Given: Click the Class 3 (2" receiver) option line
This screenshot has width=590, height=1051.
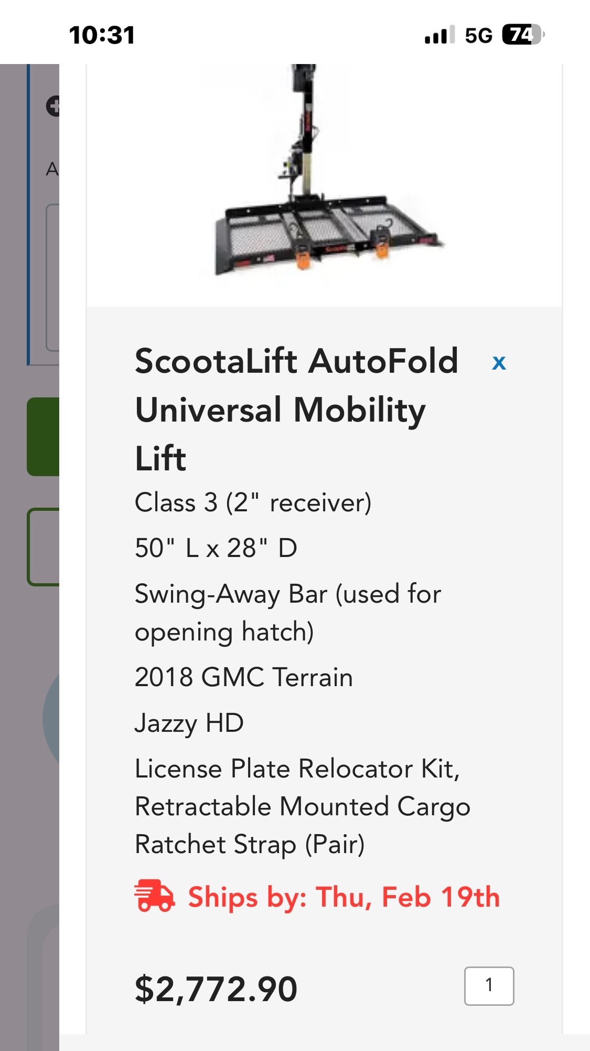Looking at the screenshot, I should pos(253,503).
